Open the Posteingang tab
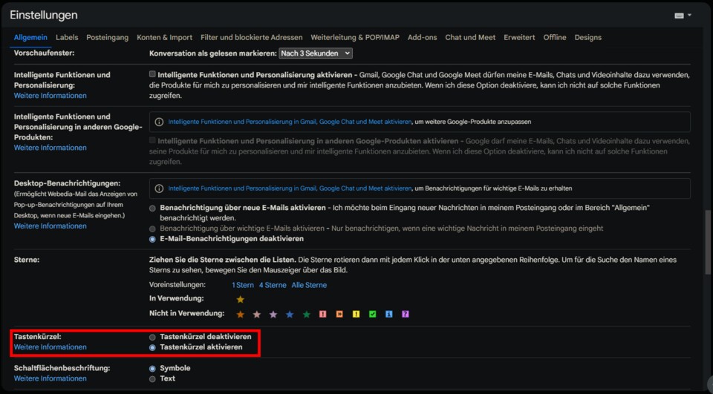713x394 pixels. point(107,37)
